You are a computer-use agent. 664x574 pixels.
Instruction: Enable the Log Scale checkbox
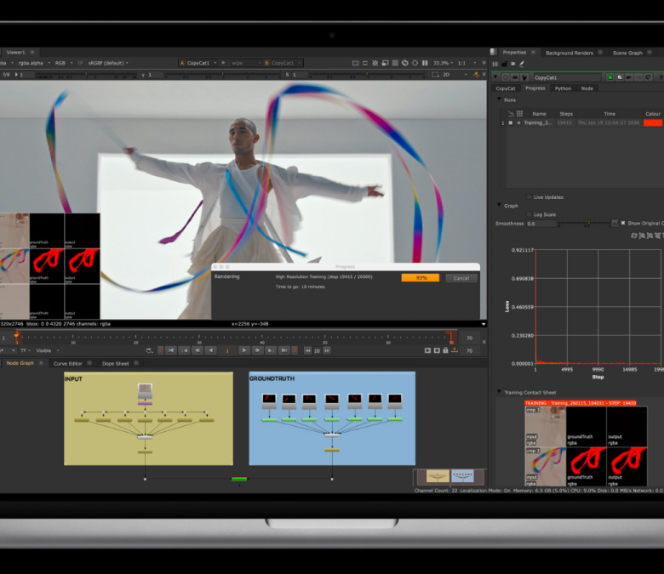528,214
